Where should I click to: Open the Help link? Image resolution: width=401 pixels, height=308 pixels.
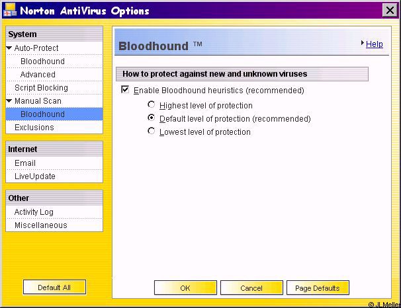point(375,44)
